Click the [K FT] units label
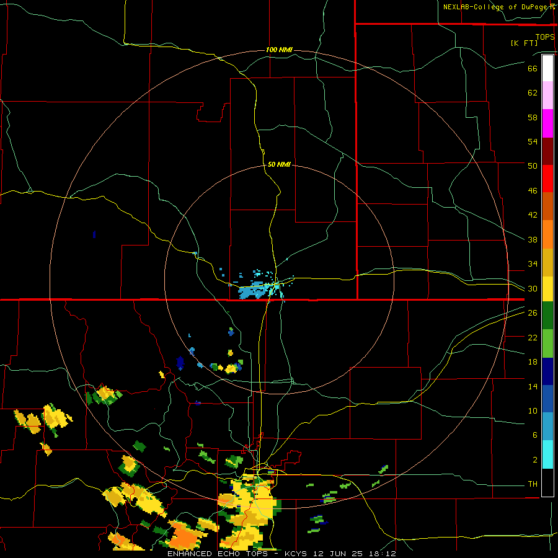 524,43
